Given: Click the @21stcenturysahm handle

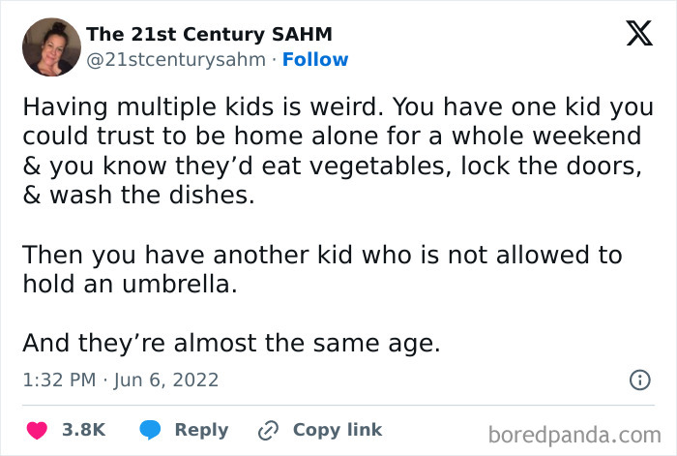Looking at the screenshot, I should (175, 60).
